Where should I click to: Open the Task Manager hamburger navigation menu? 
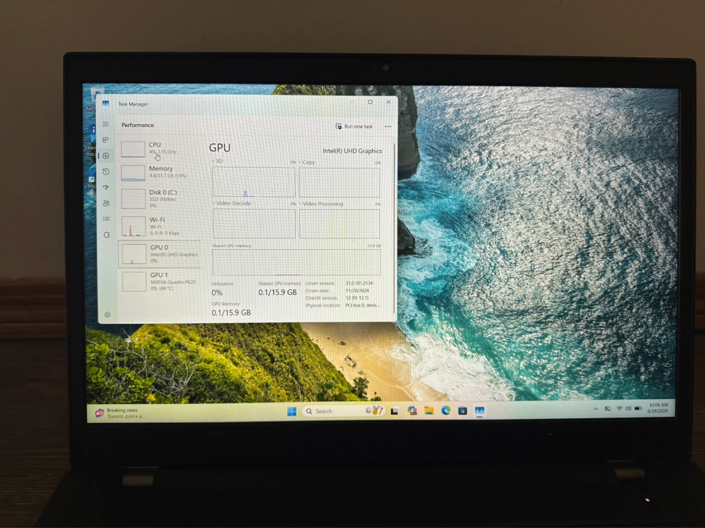click(105, 124)
